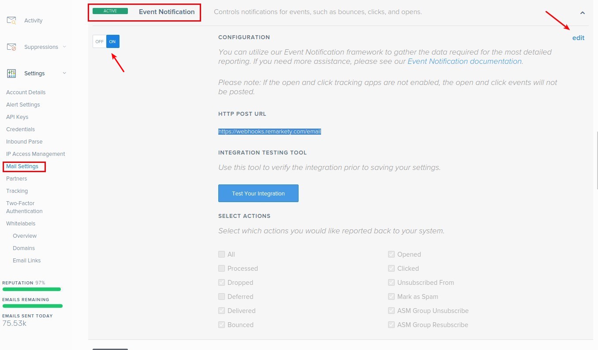This screenshot has width=598, height=350.
Task: Toggle the Bounced checkbox
Action: click(221, 325)
